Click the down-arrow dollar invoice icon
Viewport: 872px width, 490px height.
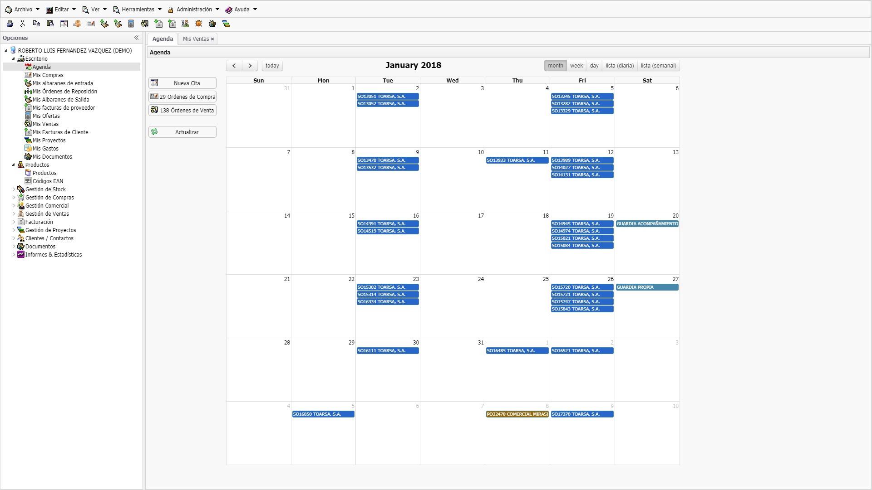pos(158,24)
